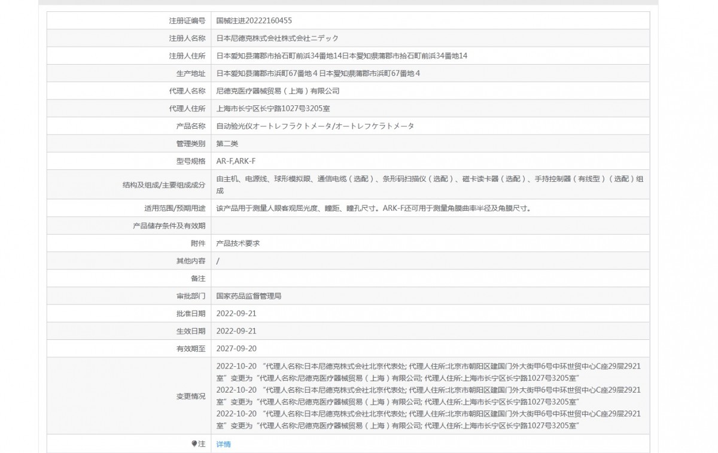This screenshot has width=718, height=453.
Task: Select model value AR-F,ARK-F
Action: (x=236, y=162)
